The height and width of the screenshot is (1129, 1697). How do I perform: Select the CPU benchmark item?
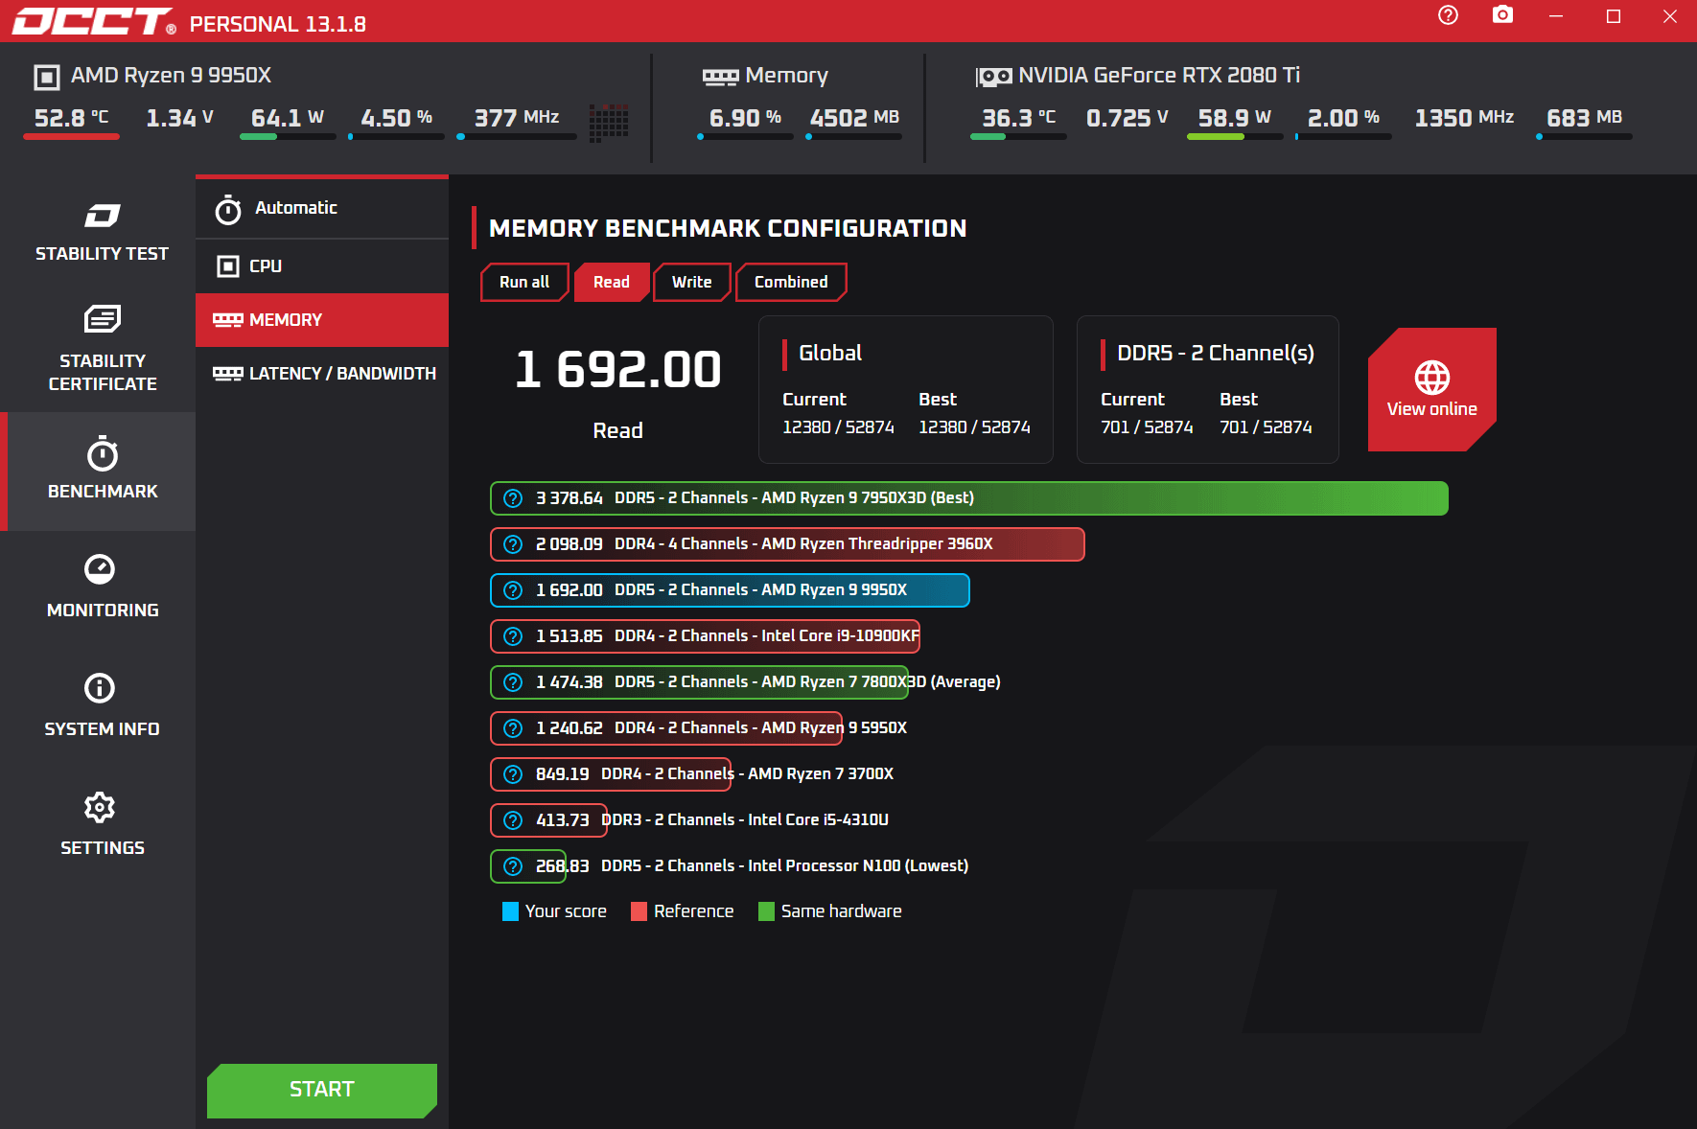322,266
